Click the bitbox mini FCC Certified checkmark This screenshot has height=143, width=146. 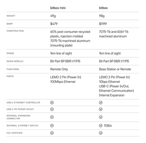pyautogui.click(x=52, y=133)
